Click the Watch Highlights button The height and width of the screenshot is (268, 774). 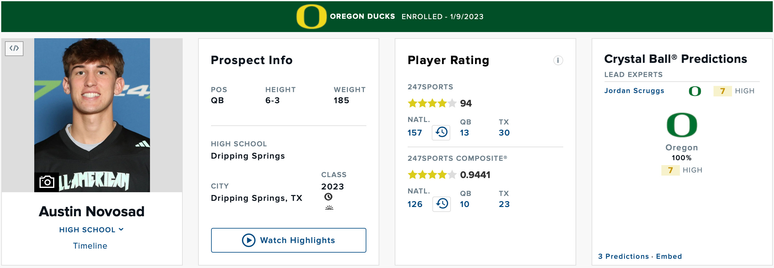(x=289, y=240)
